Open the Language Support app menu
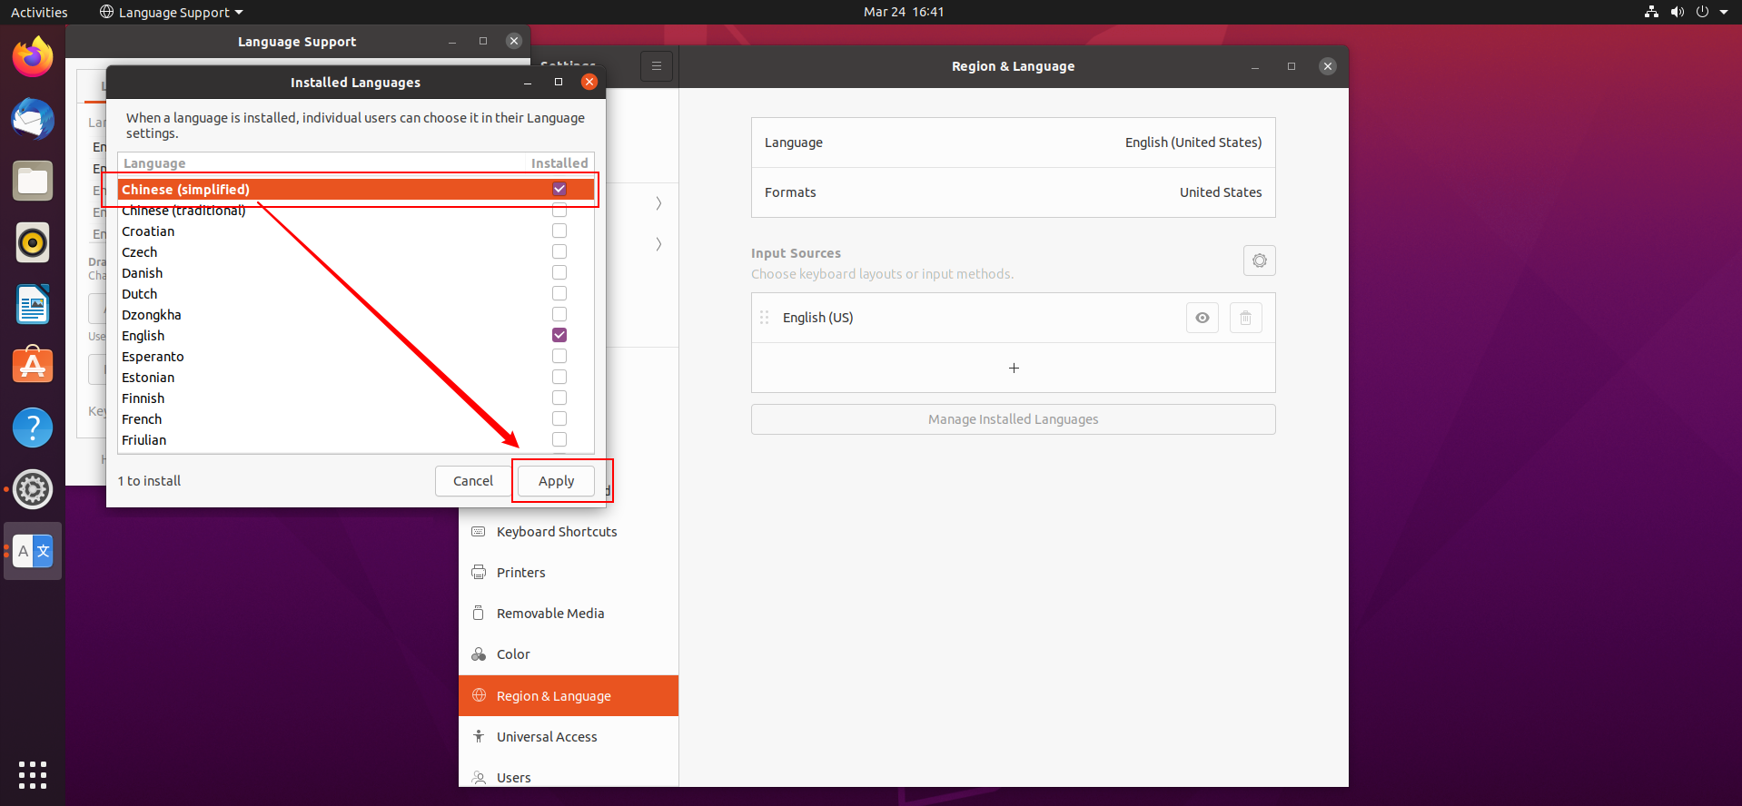The image size is (1742, 806). pyautogui.click(x=172, y=12)
